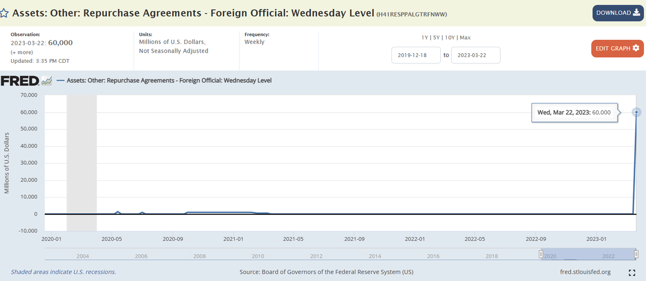Viewport: 646px width, 281px height.
Task: Click the 2004 label in range navigator
Action: tap(83, 256)
